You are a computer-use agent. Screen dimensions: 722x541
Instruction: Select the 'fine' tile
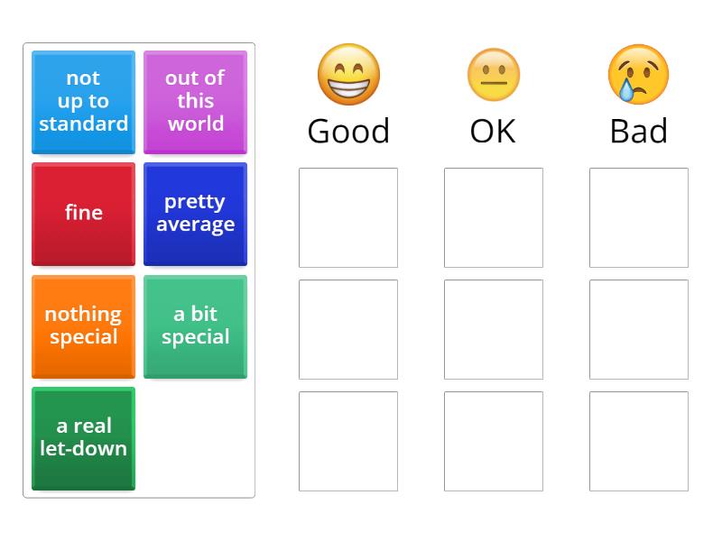pyautogui.click(x=83, y=214)
